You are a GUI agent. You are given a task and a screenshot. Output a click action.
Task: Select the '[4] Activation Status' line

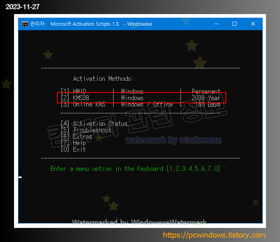click(x=94, y=124)
